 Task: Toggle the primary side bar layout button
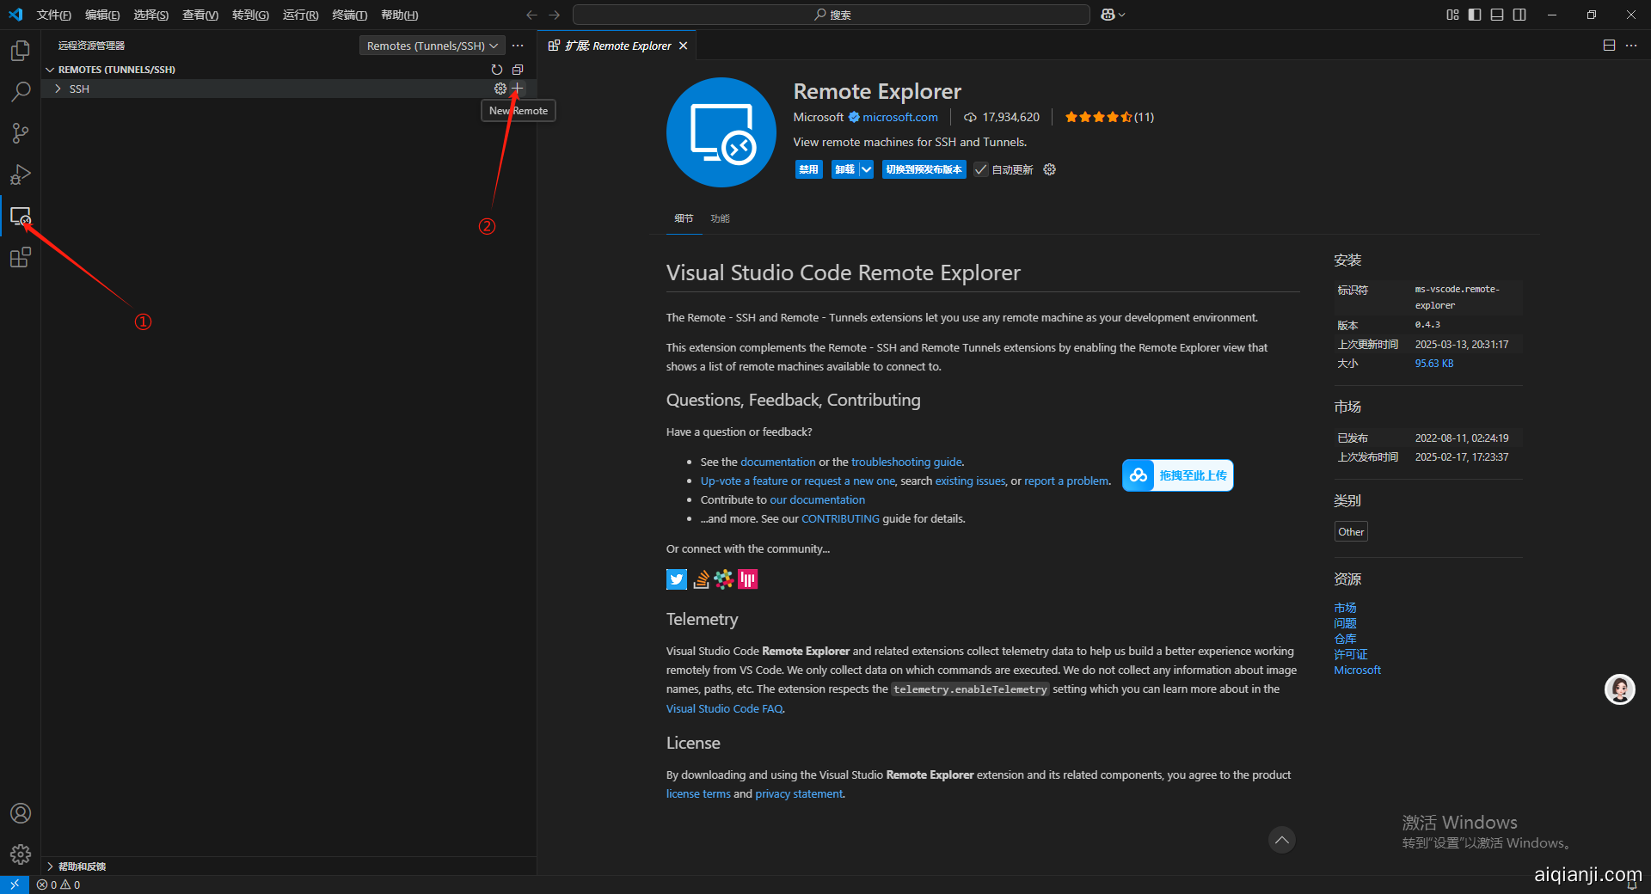point(1475,15)
